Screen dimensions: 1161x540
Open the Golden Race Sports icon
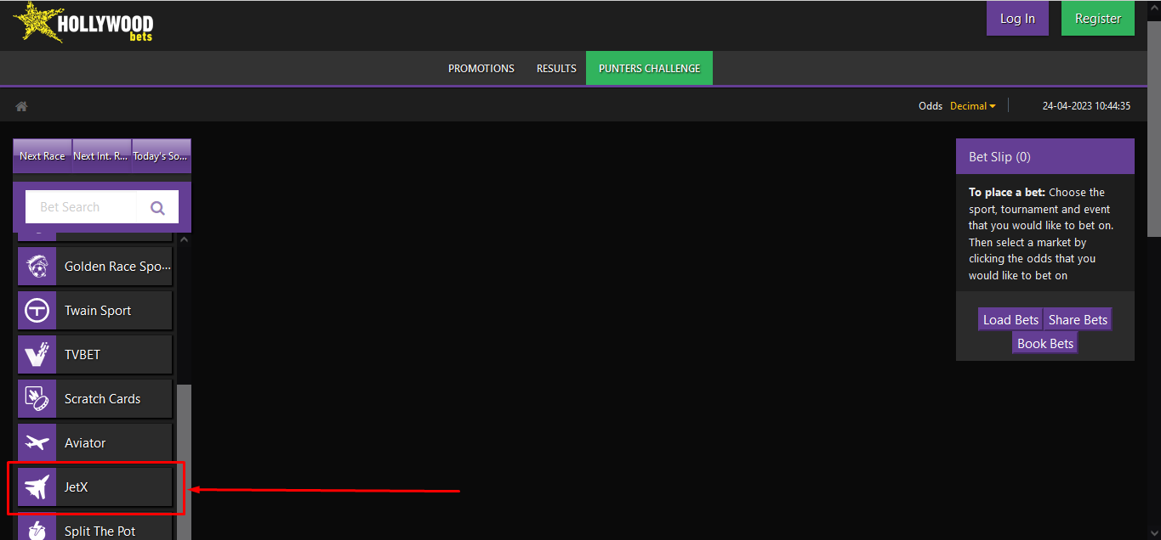[x=37, y=267]
